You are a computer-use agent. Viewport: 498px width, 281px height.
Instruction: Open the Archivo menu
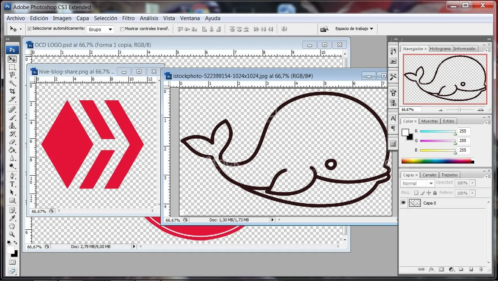[16, 18]
